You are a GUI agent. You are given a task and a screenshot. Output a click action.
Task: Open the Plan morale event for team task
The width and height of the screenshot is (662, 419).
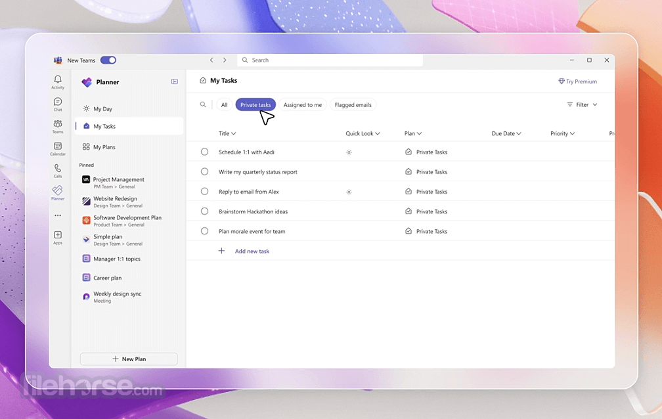coord(252,231)
